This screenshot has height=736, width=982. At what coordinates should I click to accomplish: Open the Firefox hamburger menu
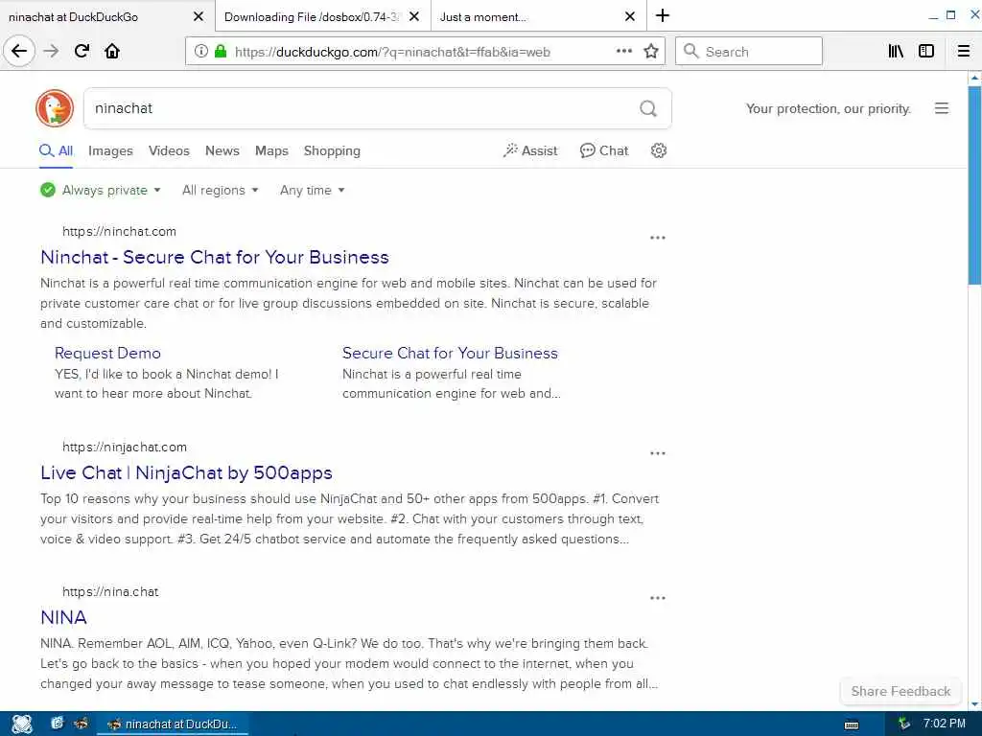pos(964,51)
